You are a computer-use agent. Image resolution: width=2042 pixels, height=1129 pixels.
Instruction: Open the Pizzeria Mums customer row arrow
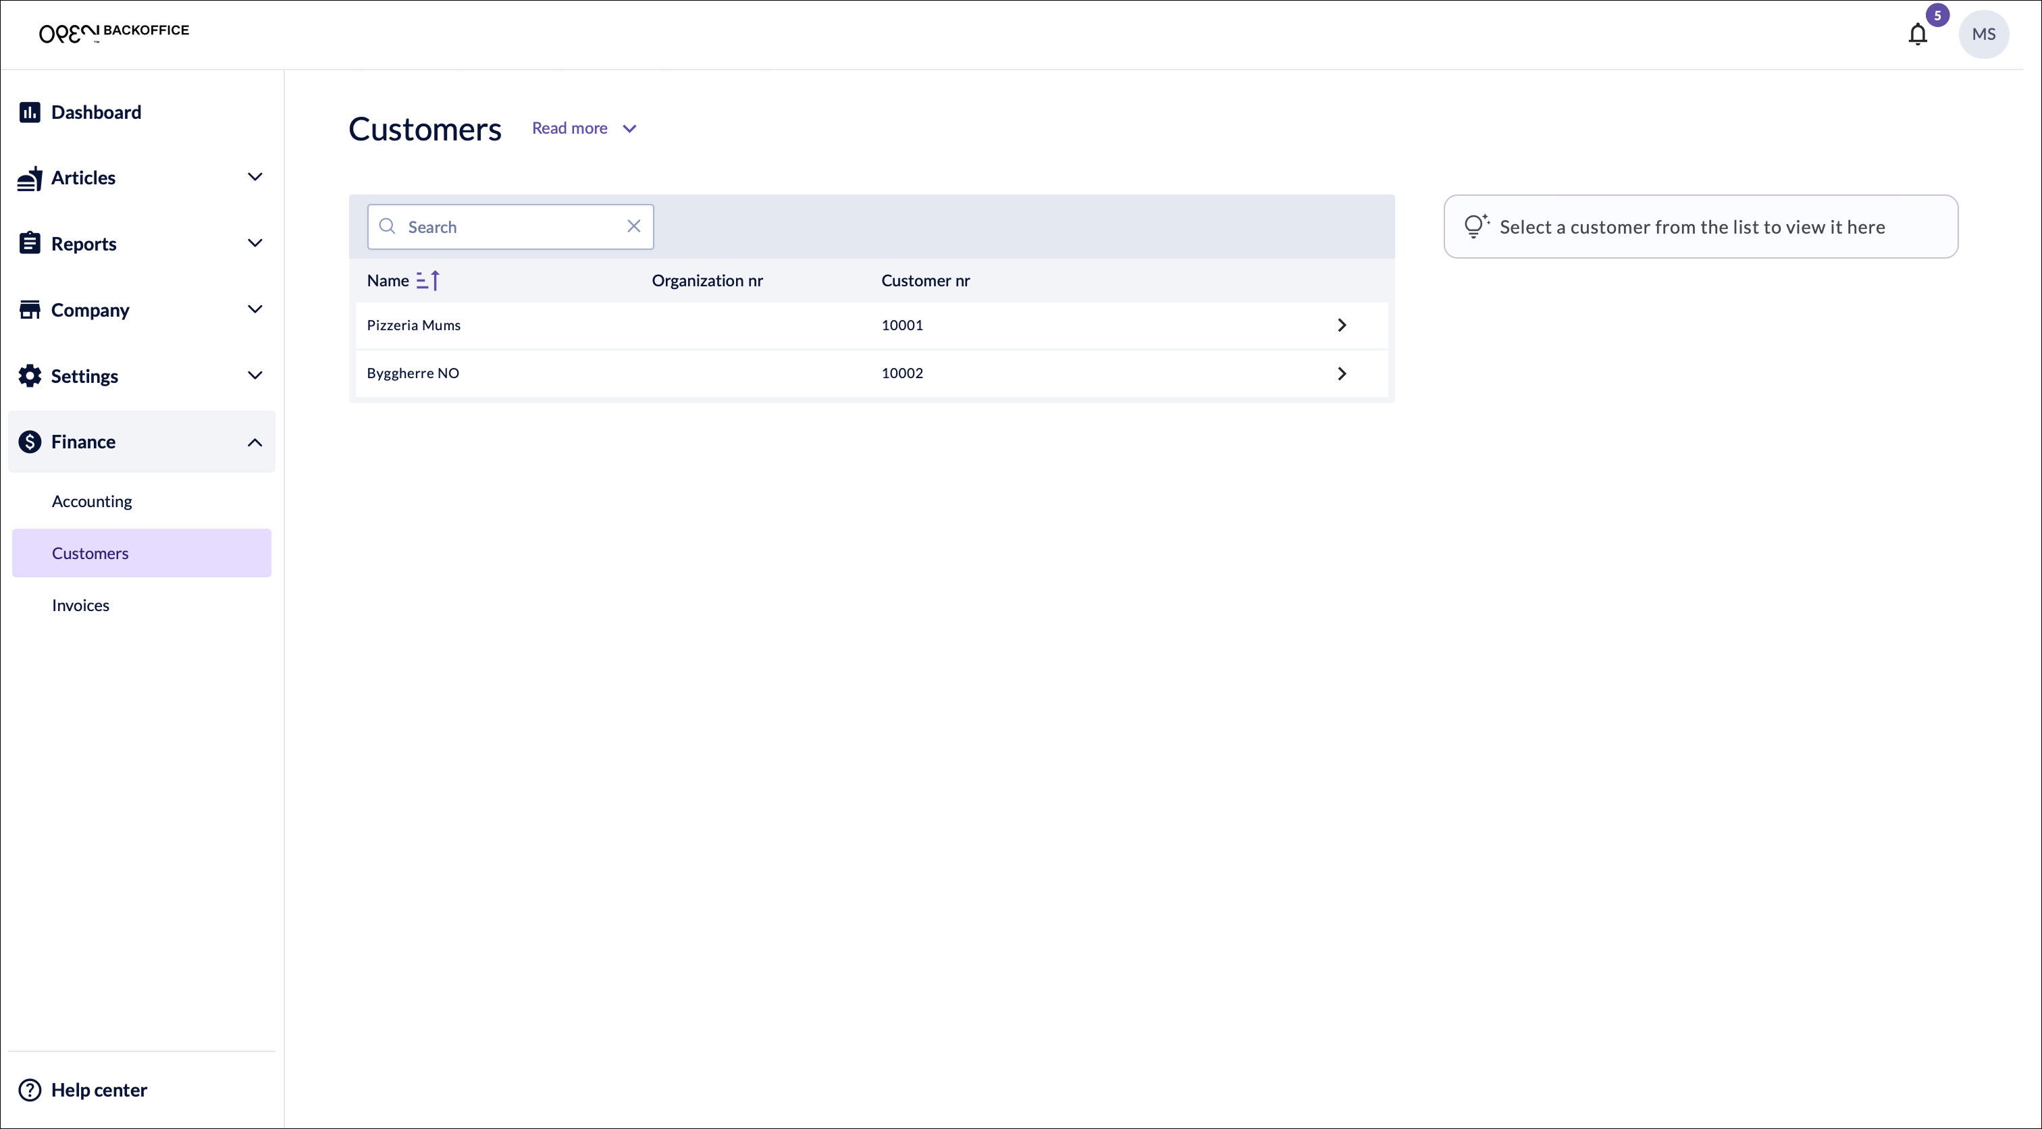point(1341,325)
